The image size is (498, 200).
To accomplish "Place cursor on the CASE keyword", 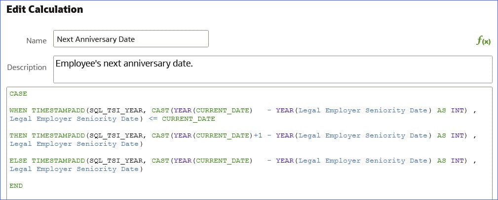I will [x=18, y=94].
